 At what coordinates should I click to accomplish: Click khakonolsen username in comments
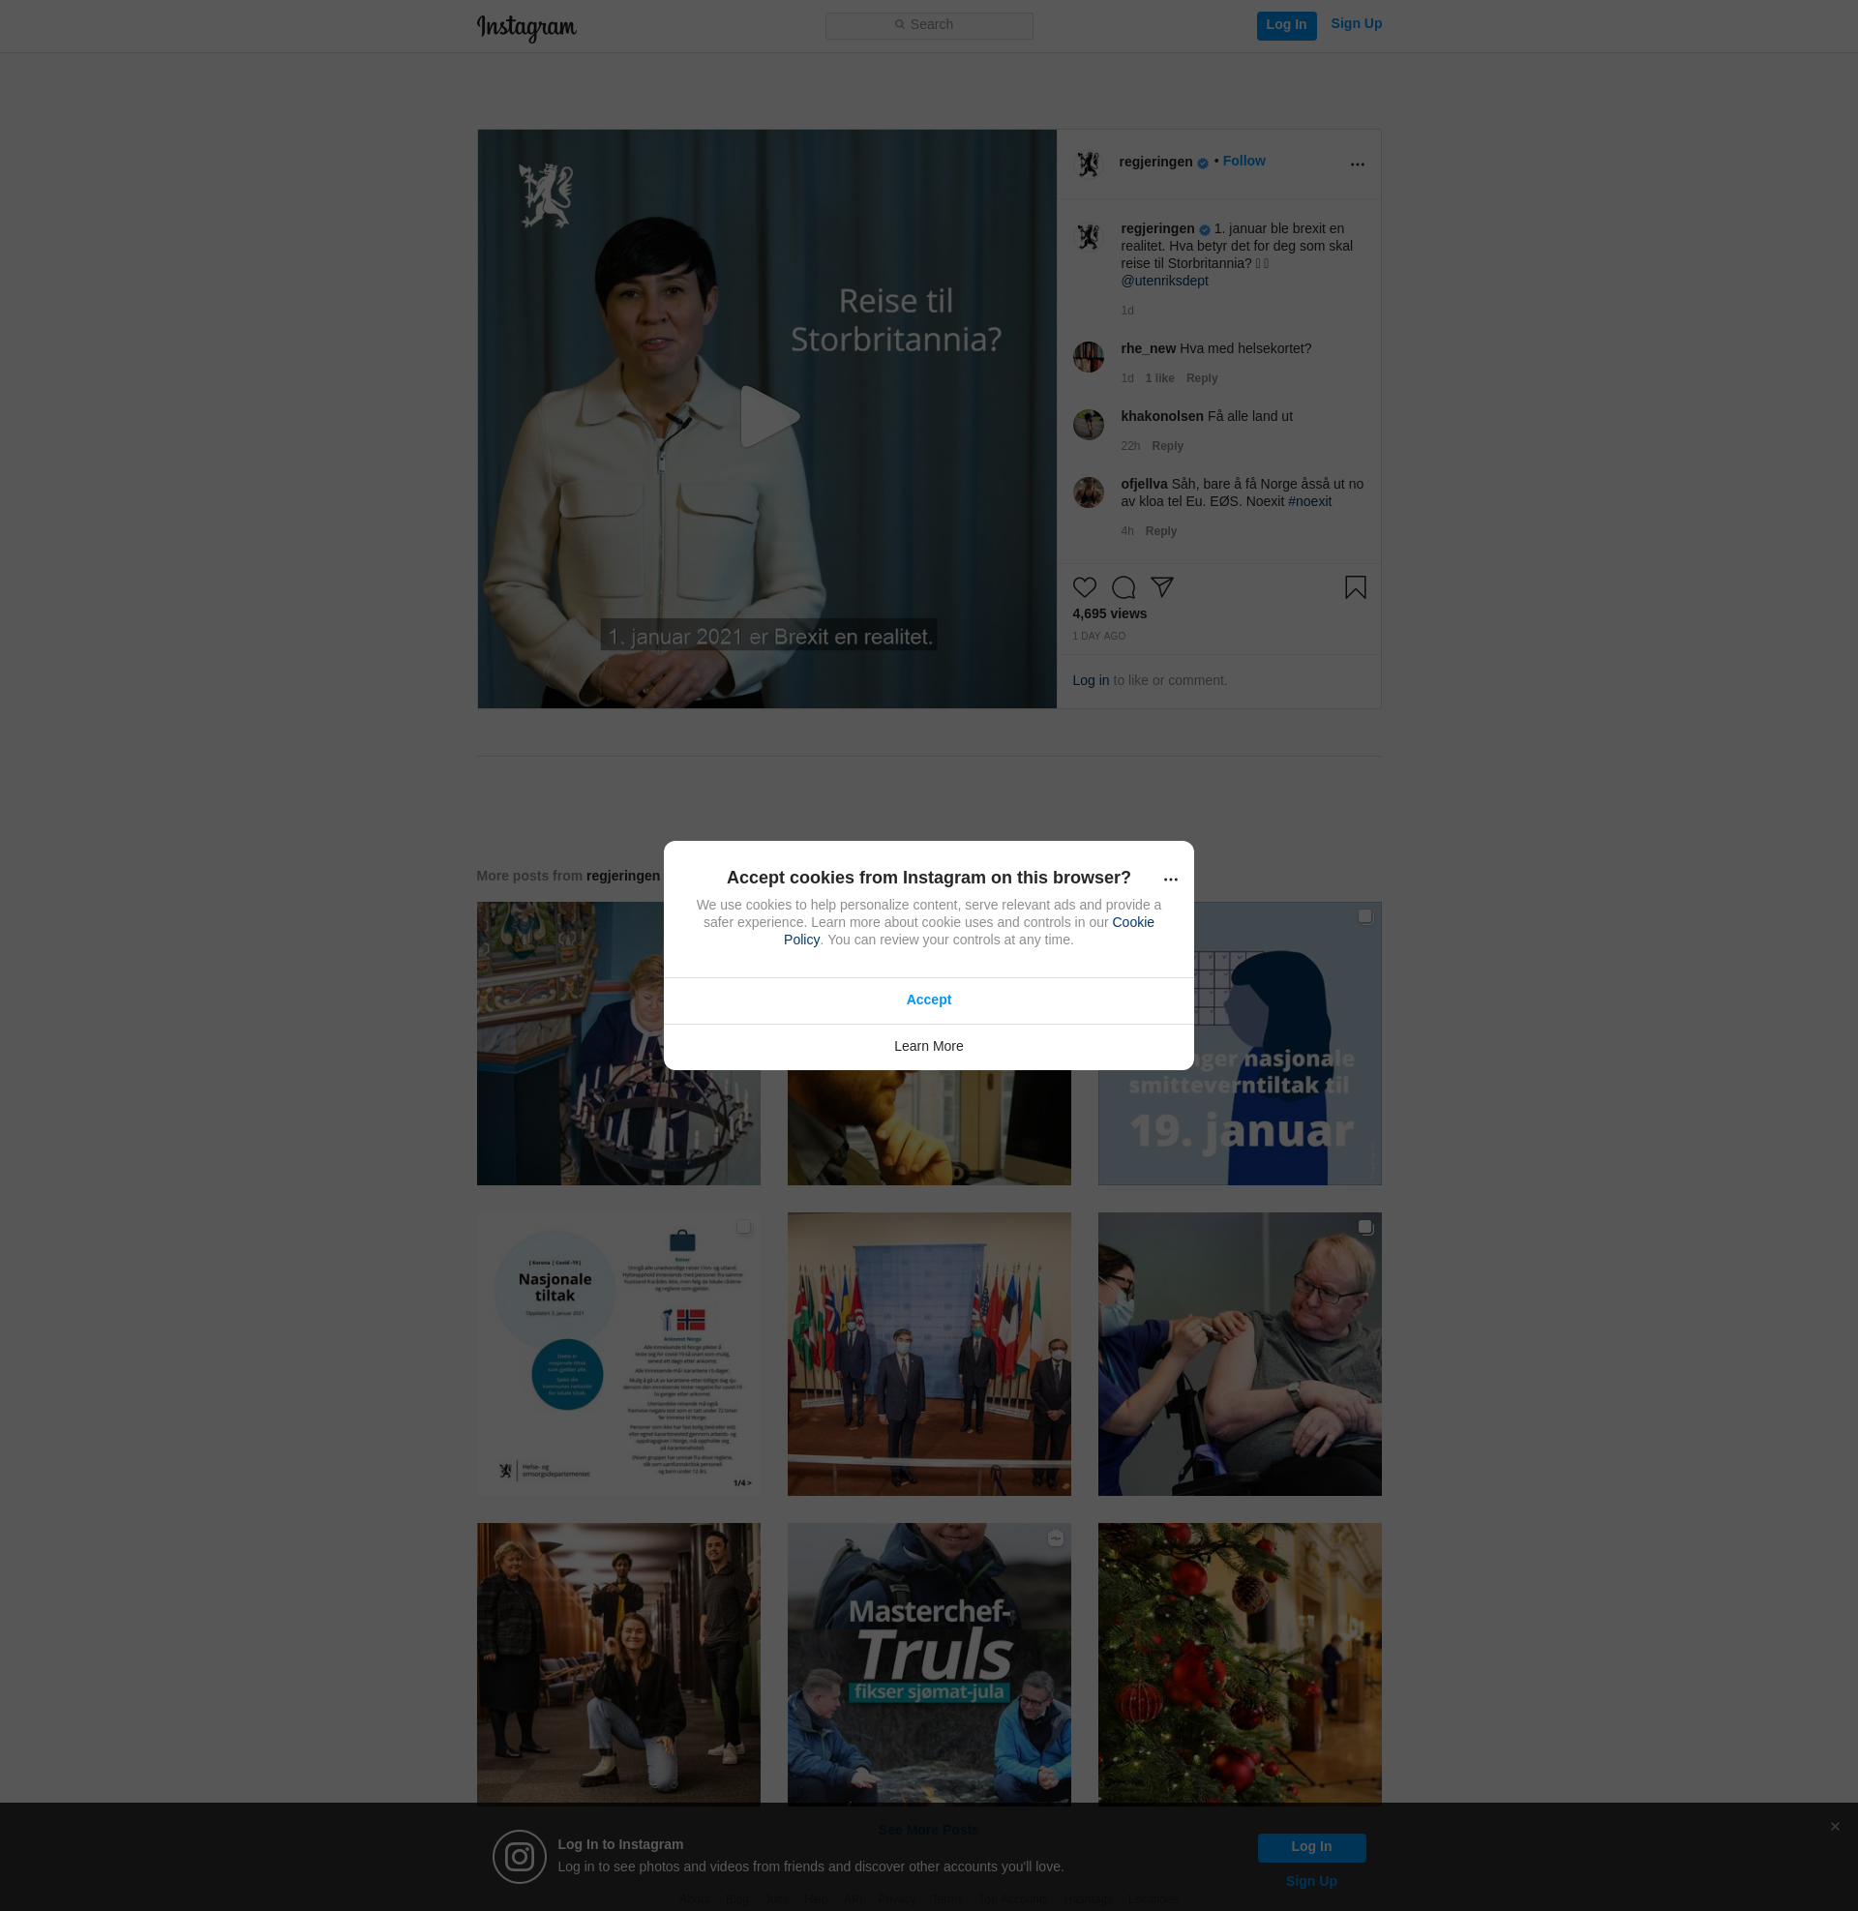pyautogui.click(x=1161, y=416)
